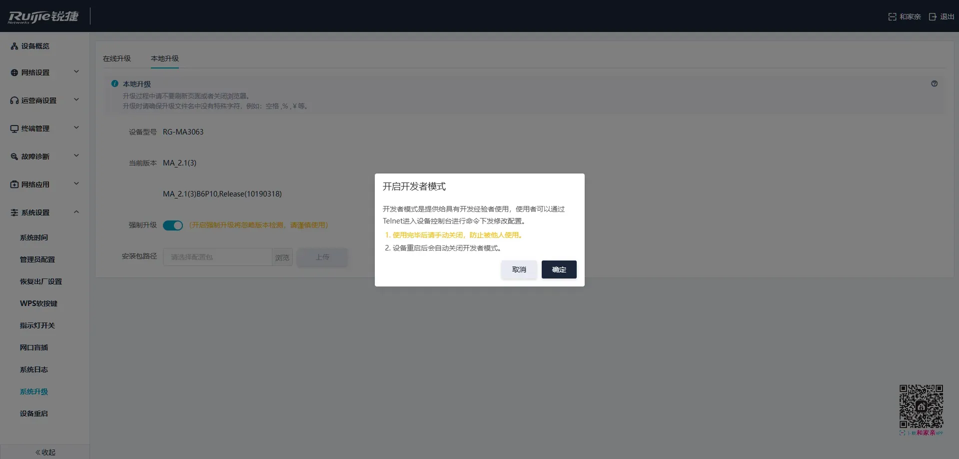Switch to the 在线升级 tab

click(x=117, y=58)
